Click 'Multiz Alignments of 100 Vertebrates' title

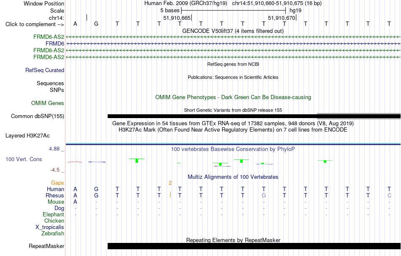click(233, 177)
